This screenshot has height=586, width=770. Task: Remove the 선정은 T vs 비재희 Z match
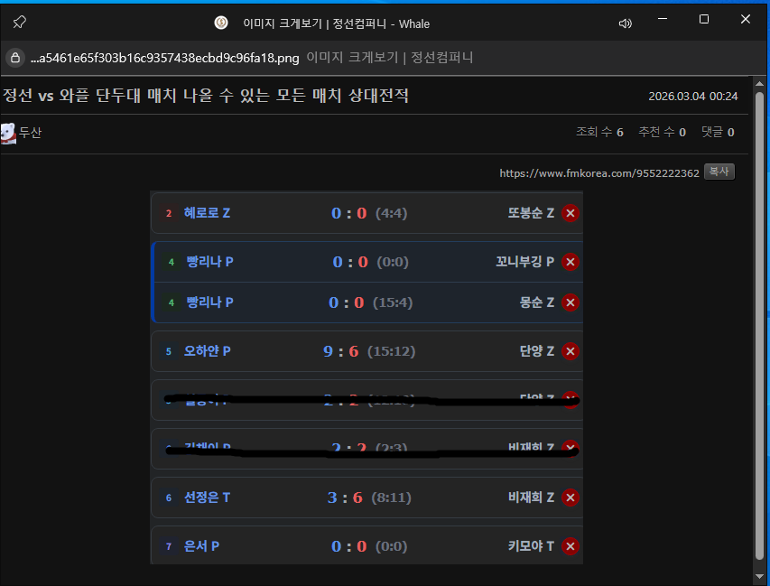click(x=570, y=498)
